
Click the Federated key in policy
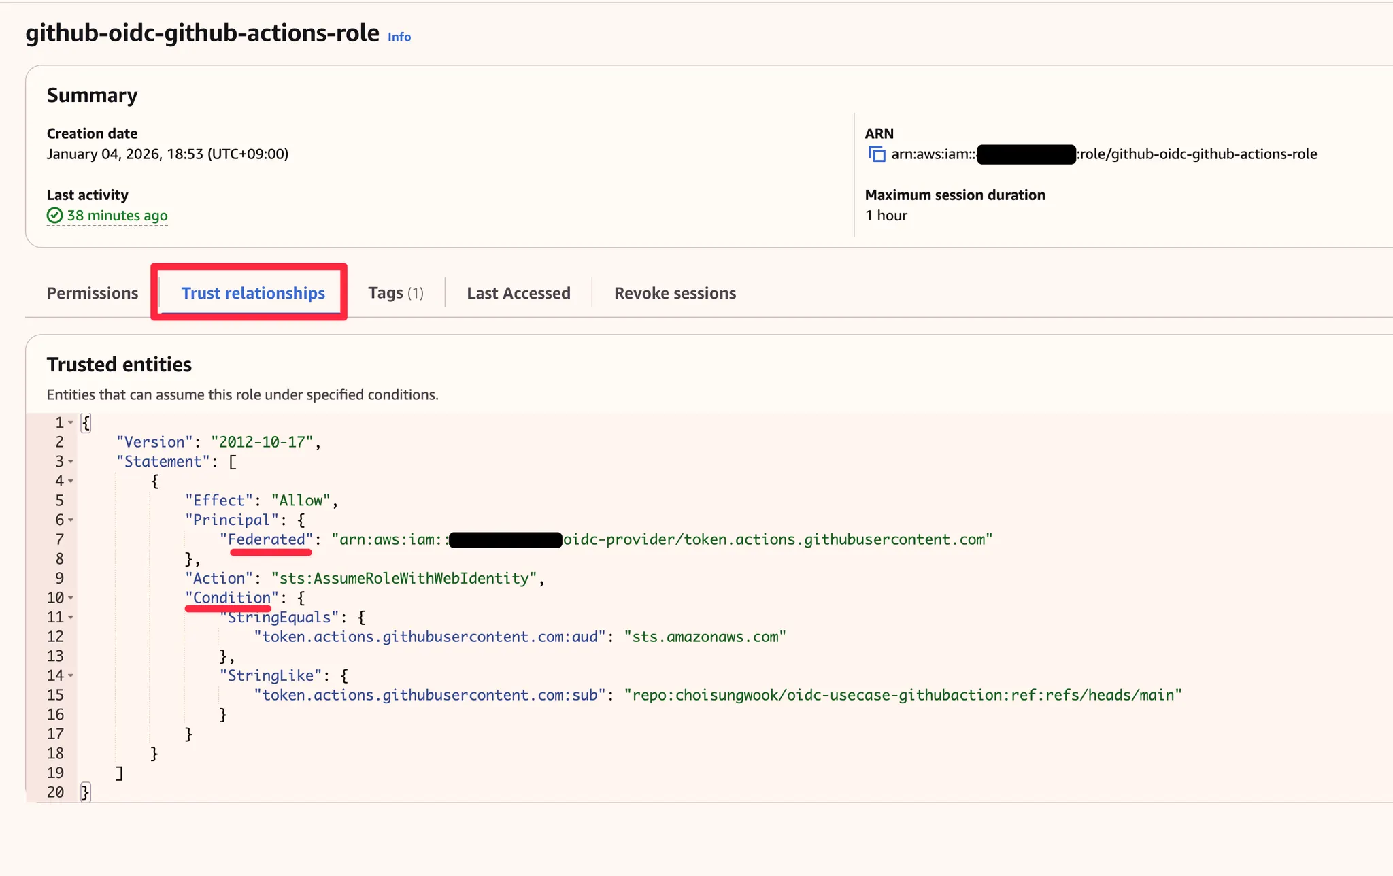coord(266,539)
